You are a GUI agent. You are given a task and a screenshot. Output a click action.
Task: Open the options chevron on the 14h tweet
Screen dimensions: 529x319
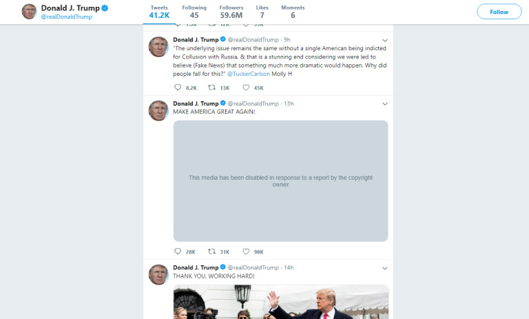384,269
